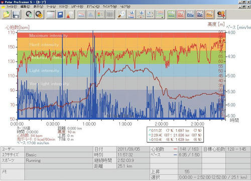Image resolution: width=251 pixels, height=181 pixels.
Task: Click the 1:00:00 mark on the time axis
Action: coord(89,124)
